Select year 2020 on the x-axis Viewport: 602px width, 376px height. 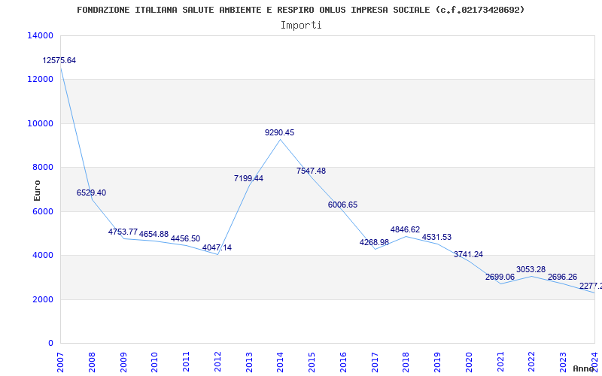click(469, 362)
